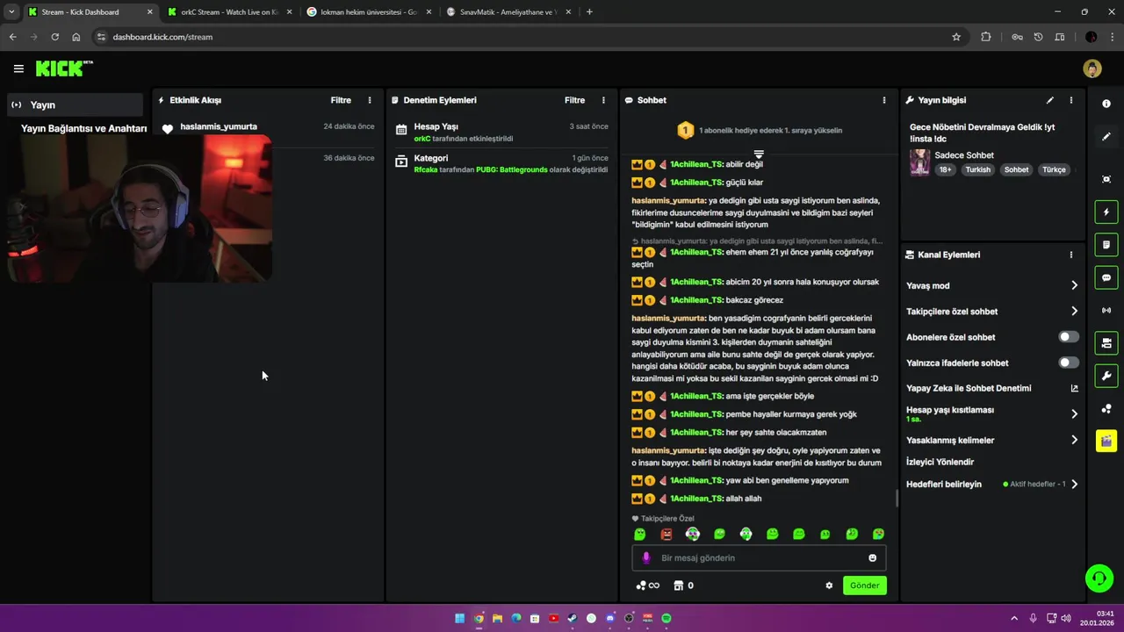1124x632 pixels.
Task: Open the profile avatar menu at top right
Action: click(1092, 68)
